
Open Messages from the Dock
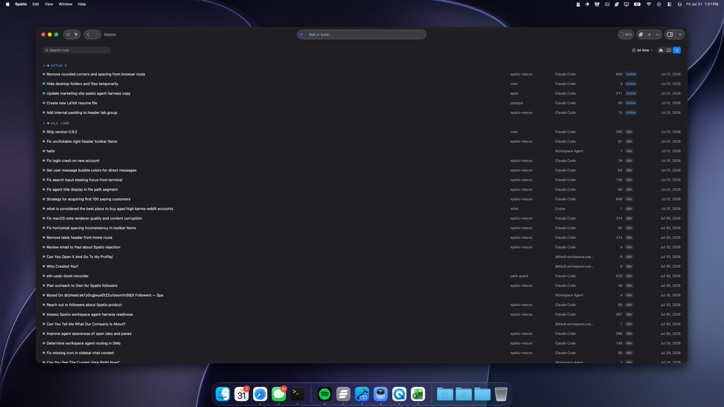tap(279, 394)
